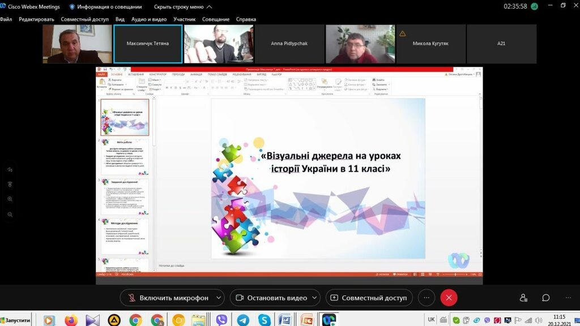Toggle menu bar with Скрыть строку меню
The height and width of the screenshot is (326, 580).
coord(183,7)
